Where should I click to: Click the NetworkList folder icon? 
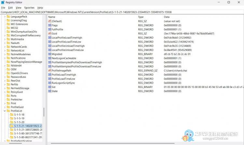8,51
